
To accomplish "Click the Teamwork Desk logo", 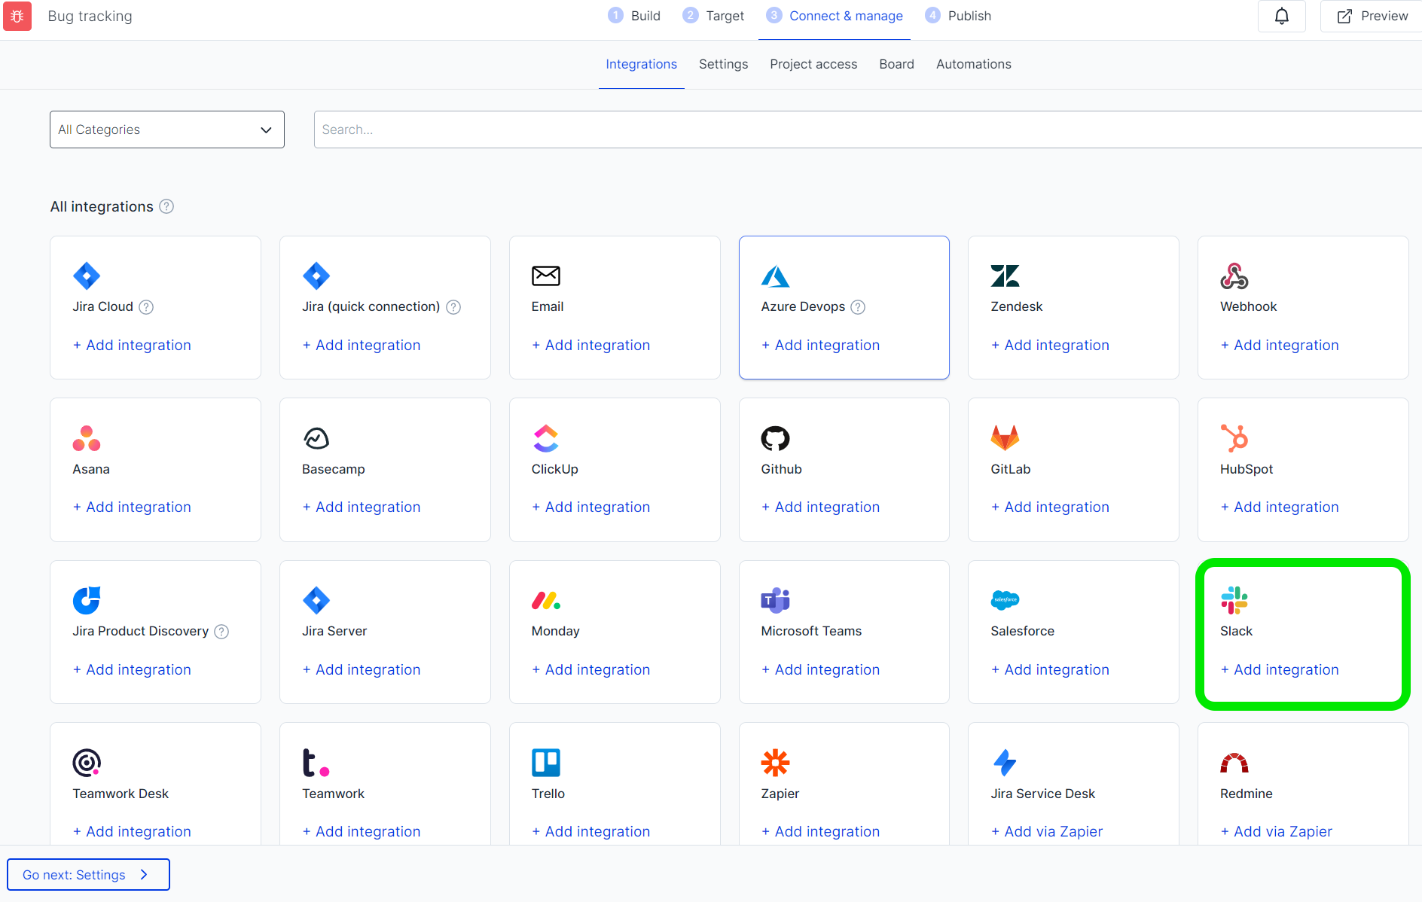I will [87, 763].
